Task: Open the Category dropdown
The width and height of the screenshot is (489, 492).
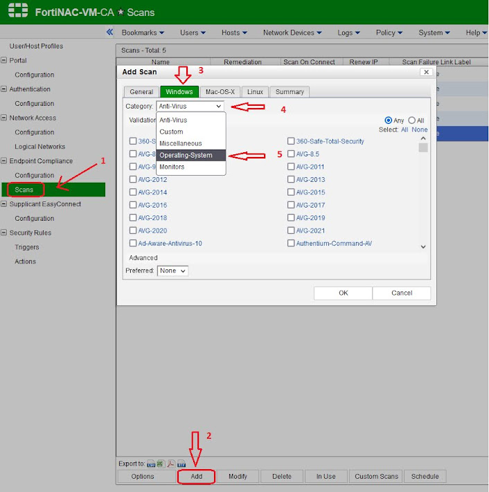Action: tap(190, 107)
